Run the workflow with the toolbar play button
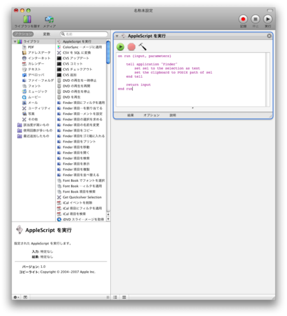Screen dimensions: 287x316 click(x=268, y=19)
